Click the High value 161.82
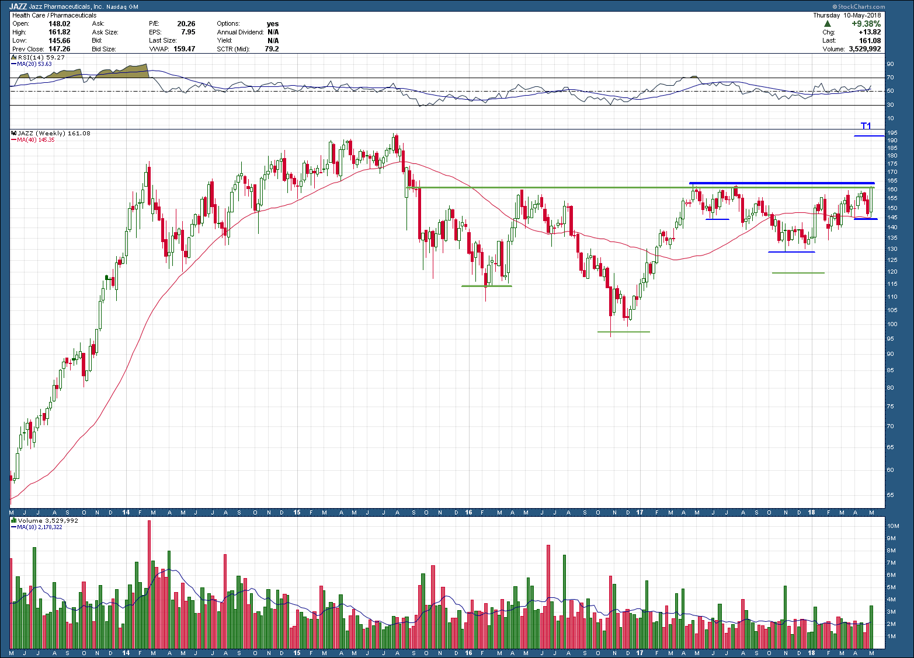This screenshot has width=914, height=658. coord(59,32)
